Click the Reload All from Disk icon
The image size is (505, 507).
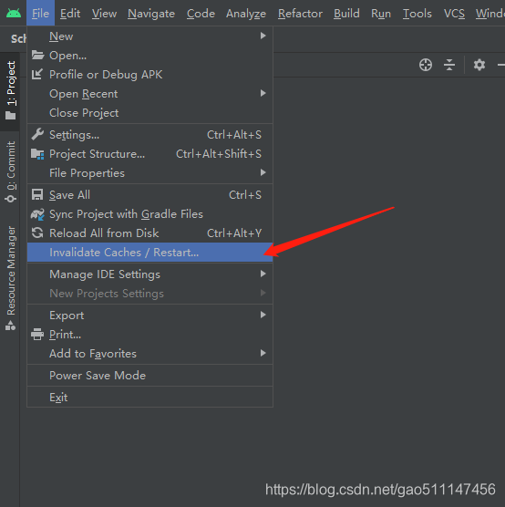(x=37, y=233)
